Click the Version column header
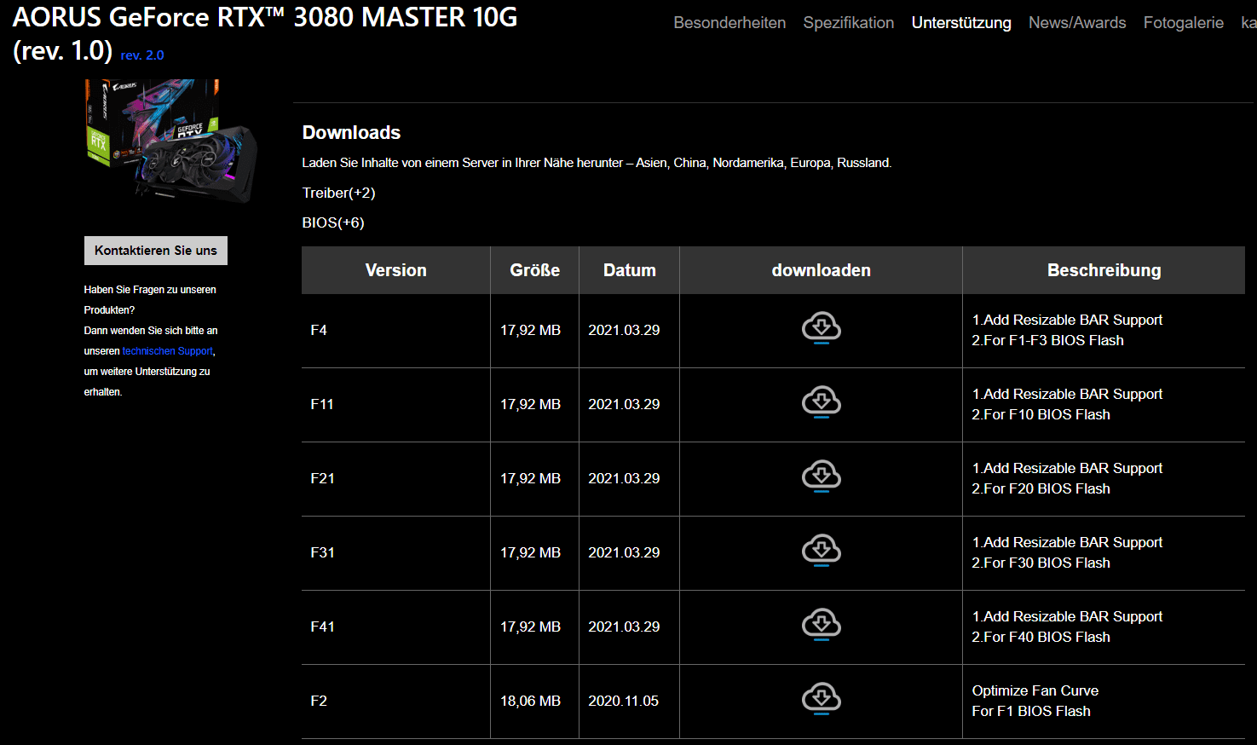The width and height of the screenshot is (1257, 745). [396, 270]
